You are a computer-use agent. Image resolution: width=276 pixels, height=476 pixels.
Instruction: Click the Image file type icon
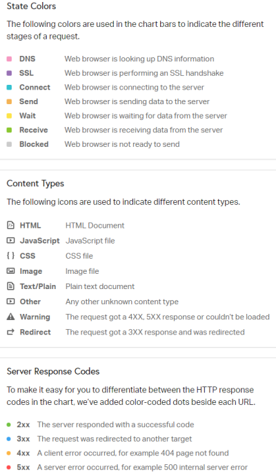[10, 271]
